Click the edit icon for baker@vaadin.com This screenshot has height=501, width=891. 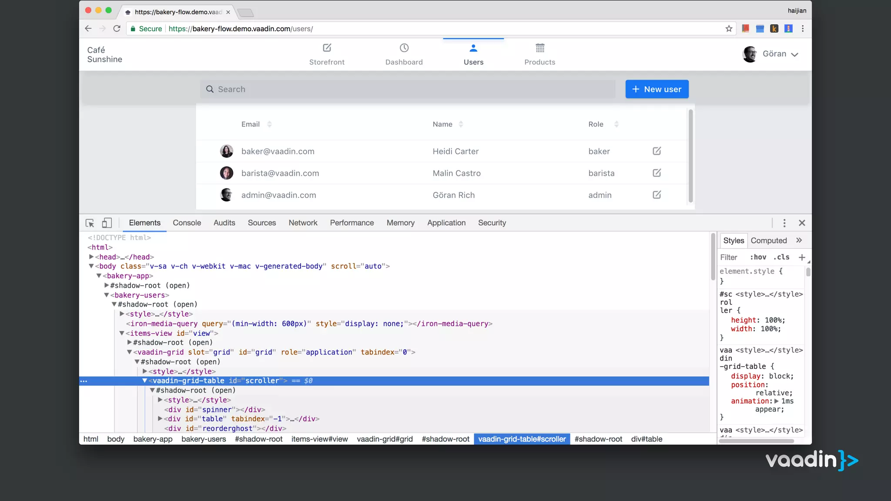coord(657,151)
